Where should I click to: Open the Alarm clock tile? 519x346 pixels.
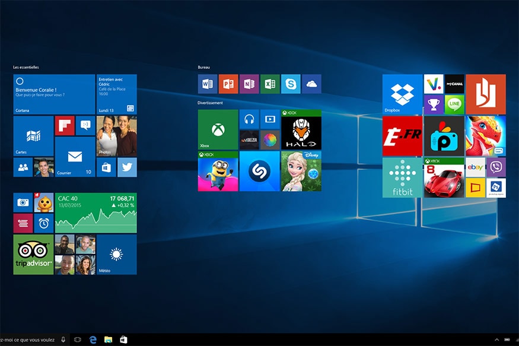[44, 223]
